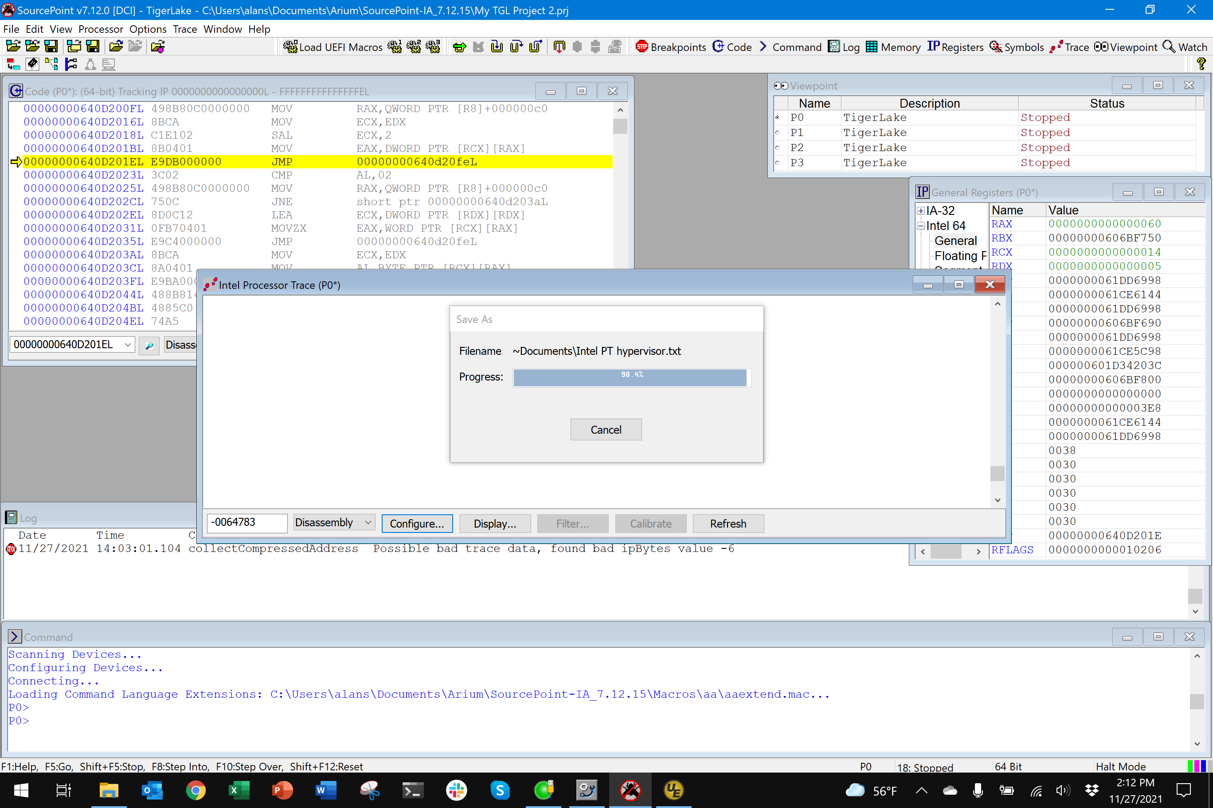Image resolution: width=1213 pixels, height=808 pixels.
Task: Select General under Intel 64 registers
Action: tap(956, 241)
